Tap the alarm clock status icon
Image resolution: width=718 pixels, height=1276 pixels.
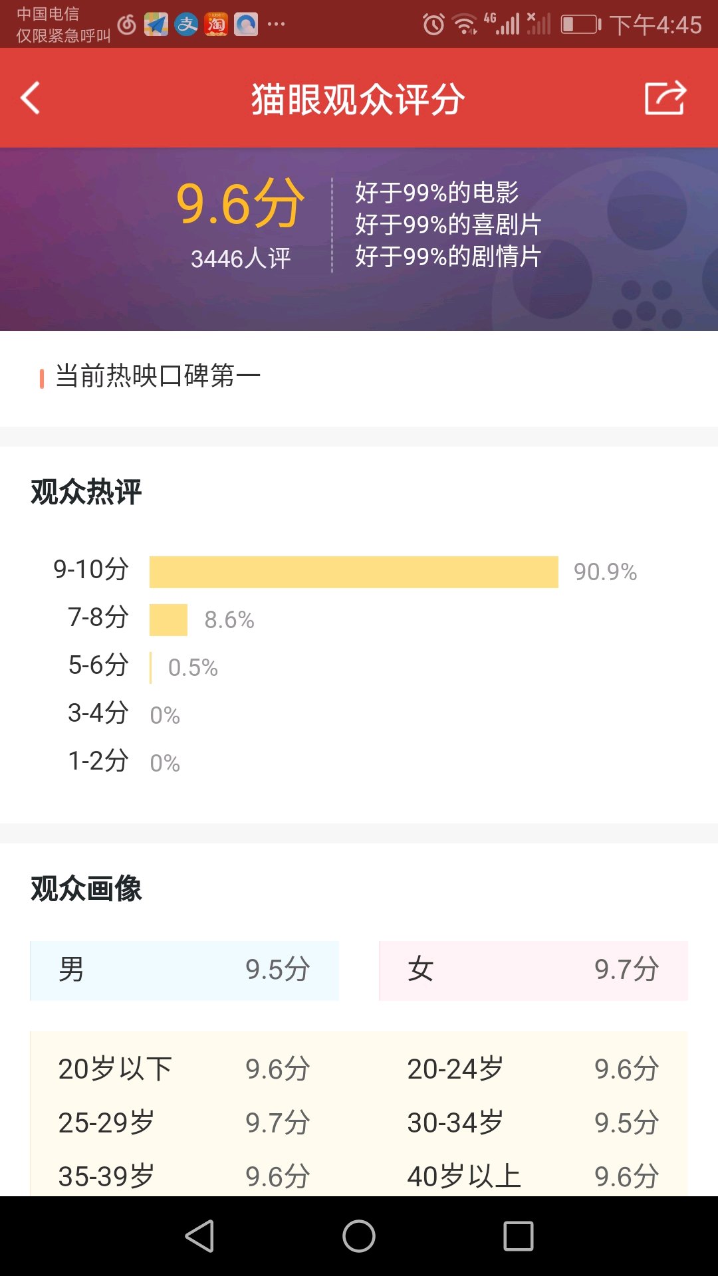click(433, 25)
